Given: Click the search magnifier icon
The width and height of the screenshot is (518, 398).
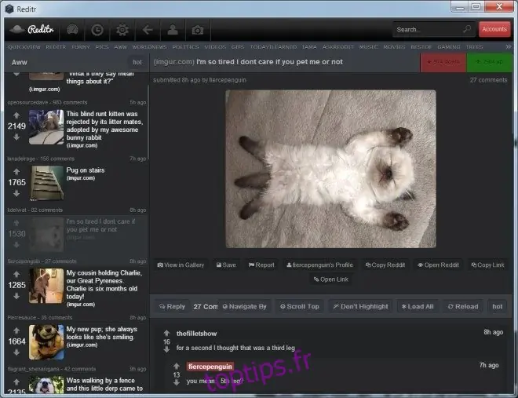Looking at the screenshot, I should (467, 29).
